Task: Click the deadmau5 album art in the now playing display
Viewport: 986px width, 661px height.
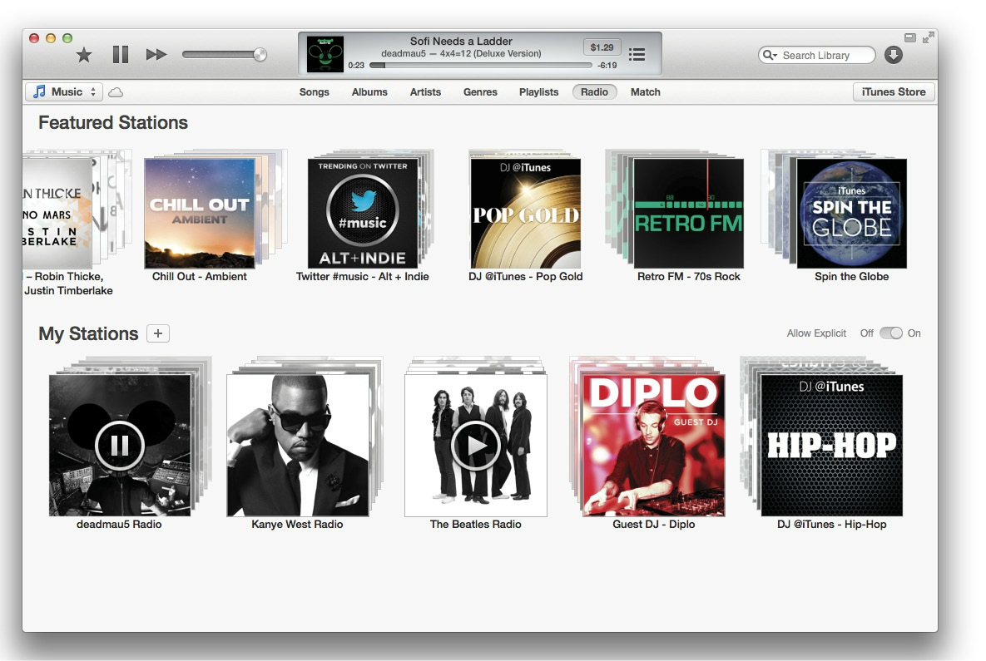Action: [325, 54]
